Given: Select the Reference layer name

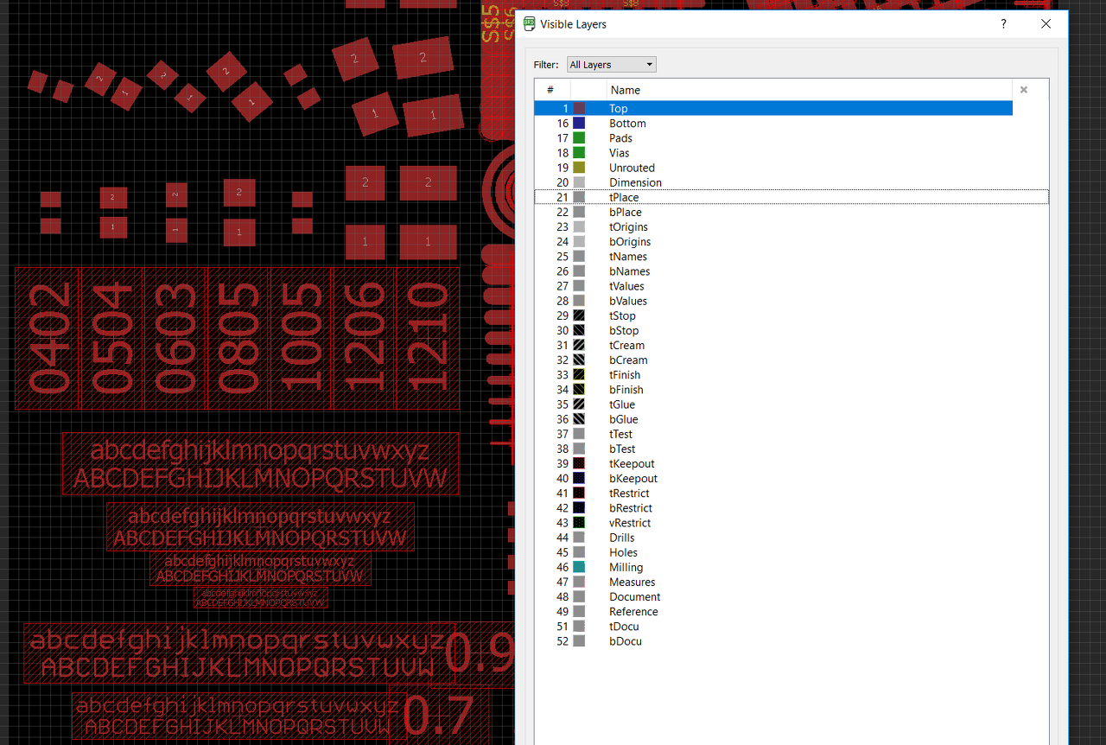Looking at the screenshot, I should click(633, 611).
